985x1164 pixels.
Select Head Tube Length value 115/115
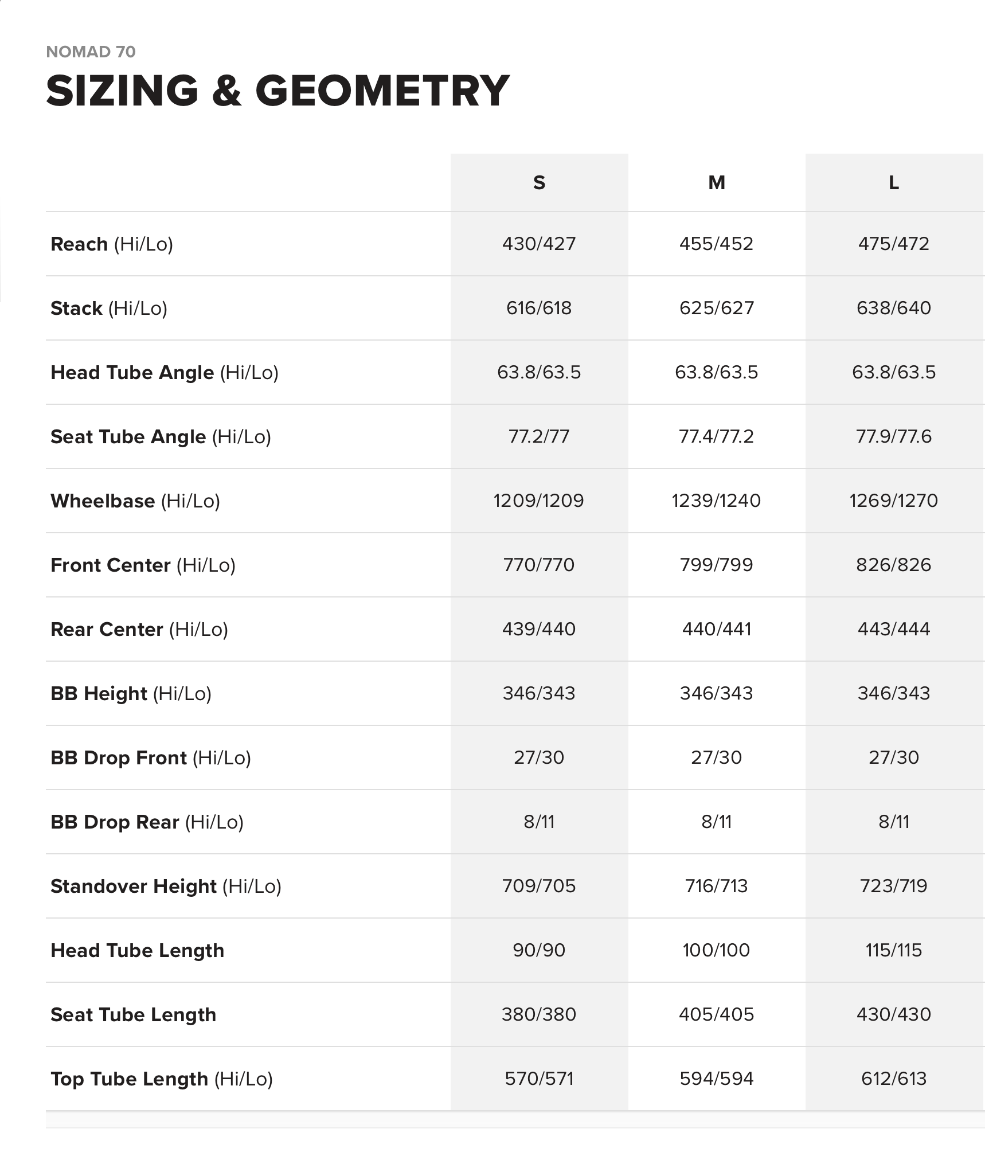coord(893,951)
